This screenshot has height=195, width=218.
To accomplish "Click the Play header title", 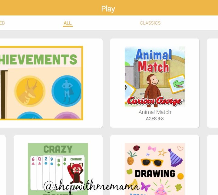I will pos(108,9).
